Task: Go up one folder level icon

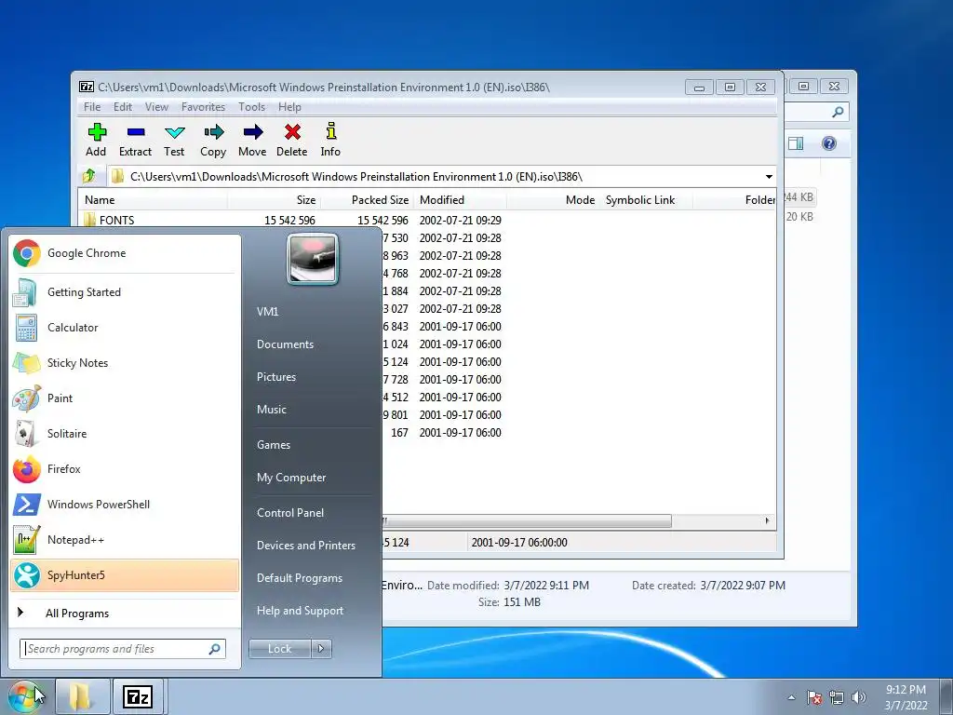Action: point(89,176)
